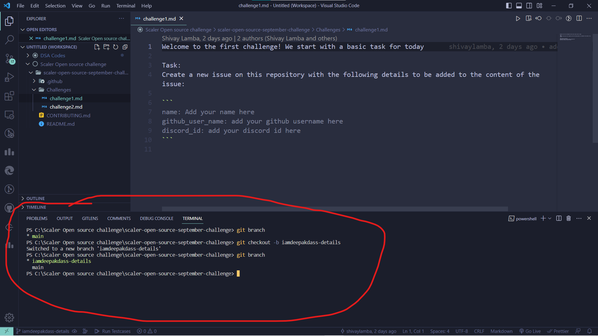
Task: Open Source Control view in the activity bar
Action: (x=9, y=58)
